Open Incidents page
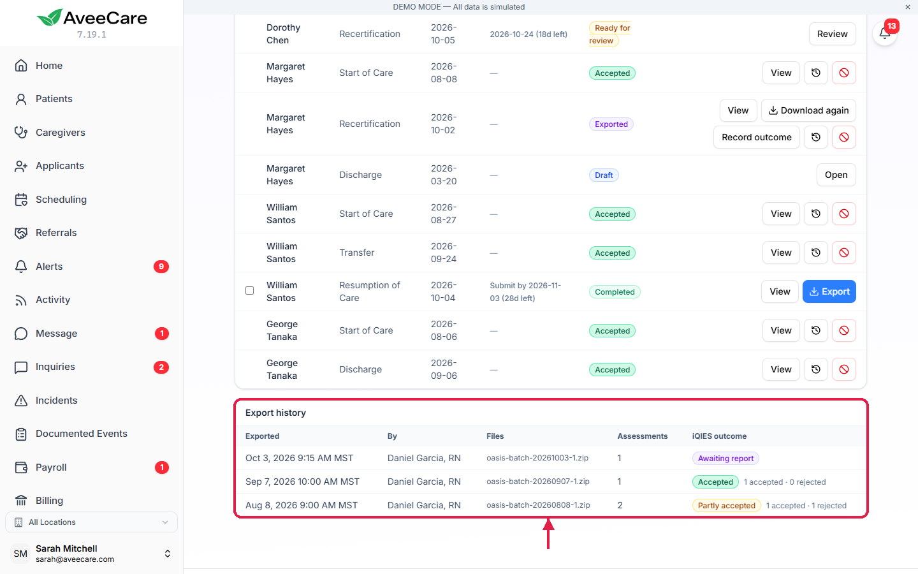 (91, 401)
